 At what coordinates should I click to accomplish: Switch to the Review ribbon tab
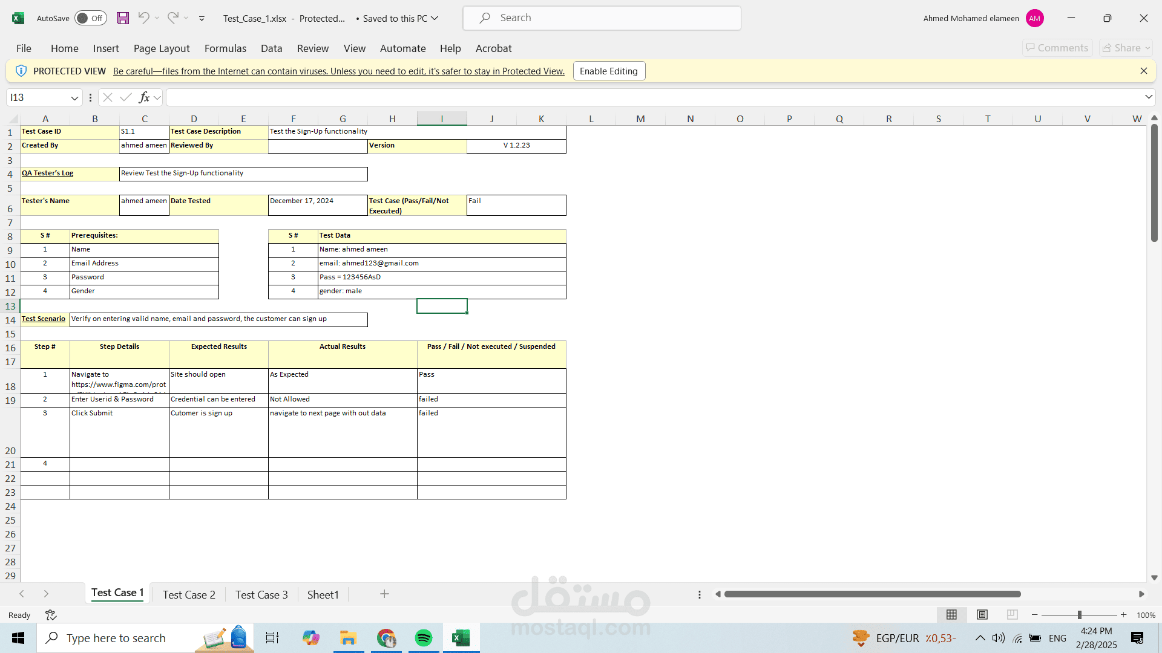coord(313,48)
